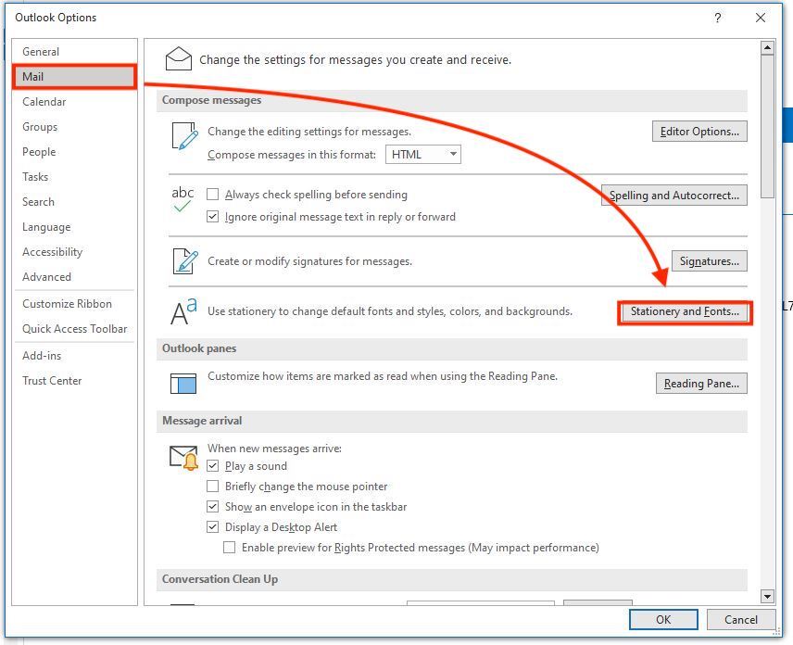Click the 'Compose messages in this format' label

pos(292,155)
